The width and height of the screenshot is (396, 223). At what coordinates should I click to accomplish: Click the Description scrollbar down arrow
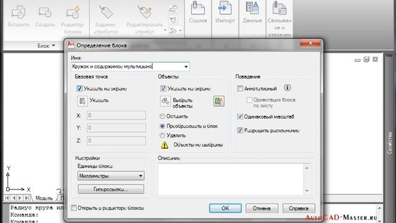(307, 191)
